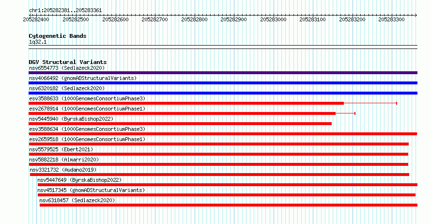
Task: Click the red nsv4517345 variant bar
Action: [x=227, y=195]
